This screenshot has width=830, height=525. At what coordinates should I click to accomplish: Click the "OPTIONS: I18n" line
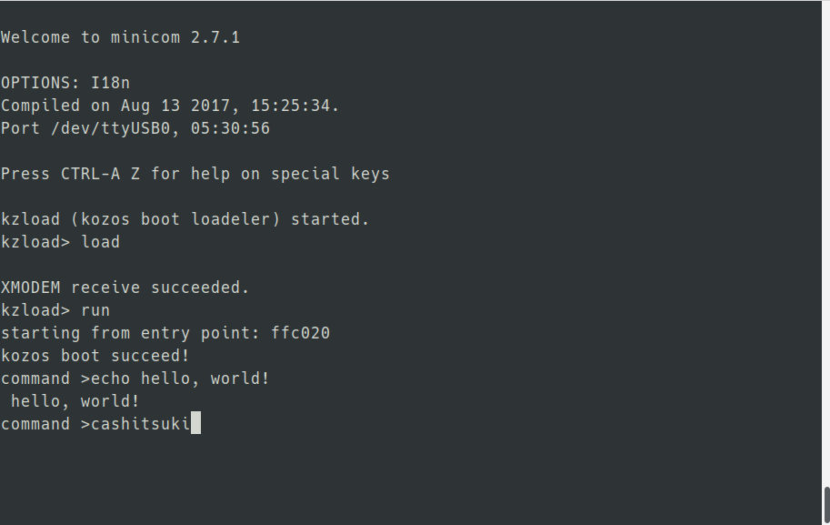65,83
